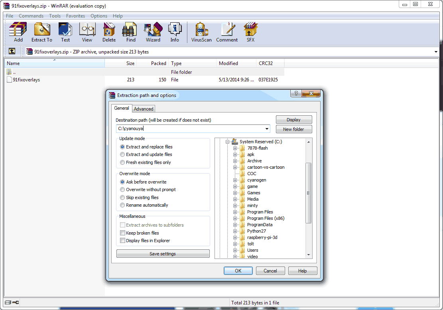The width and height of the screenshot is (443, 310).
Task: Sort by the Size column header
Action: click(x=121, y=63)
